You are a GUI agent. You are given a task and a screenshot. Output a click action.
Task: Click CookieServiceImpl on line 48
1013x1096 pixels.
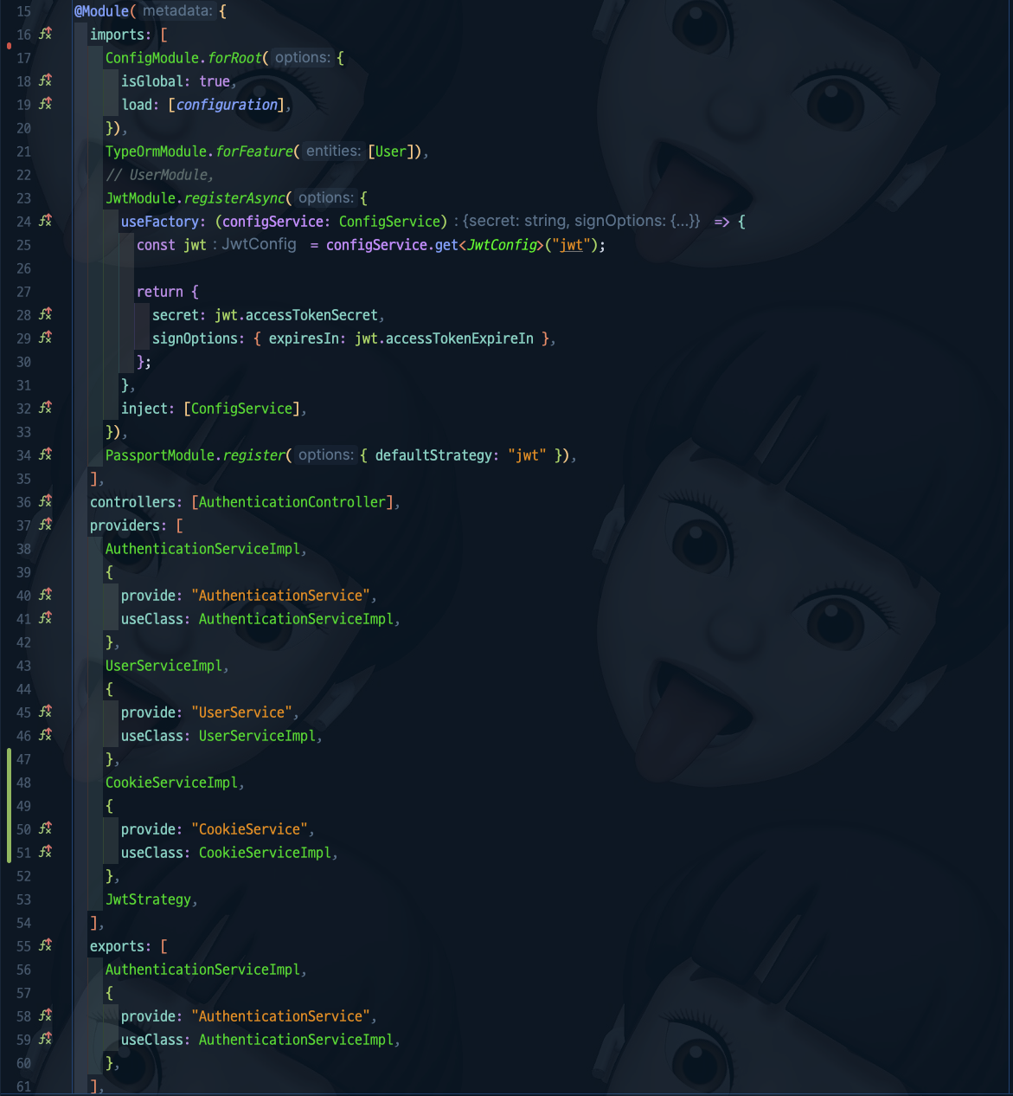click(x=171, y=783)
